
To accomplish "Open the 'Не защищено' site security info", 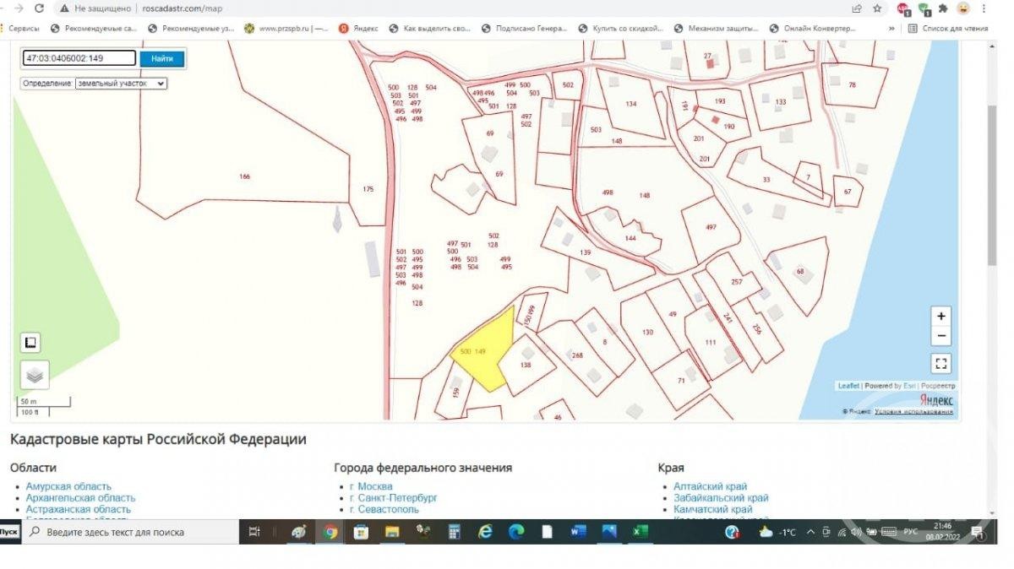I will pyautogui.click(x=97, y=8).
